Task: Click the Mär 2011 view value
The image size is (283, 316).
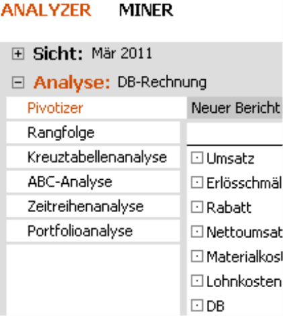Action: click(x=122, y=54)
